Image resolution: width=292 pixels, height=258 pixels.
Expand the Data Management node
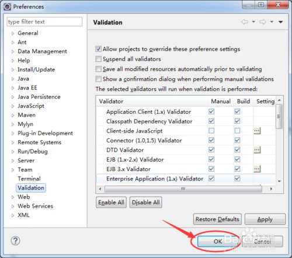tap(13, 51)
